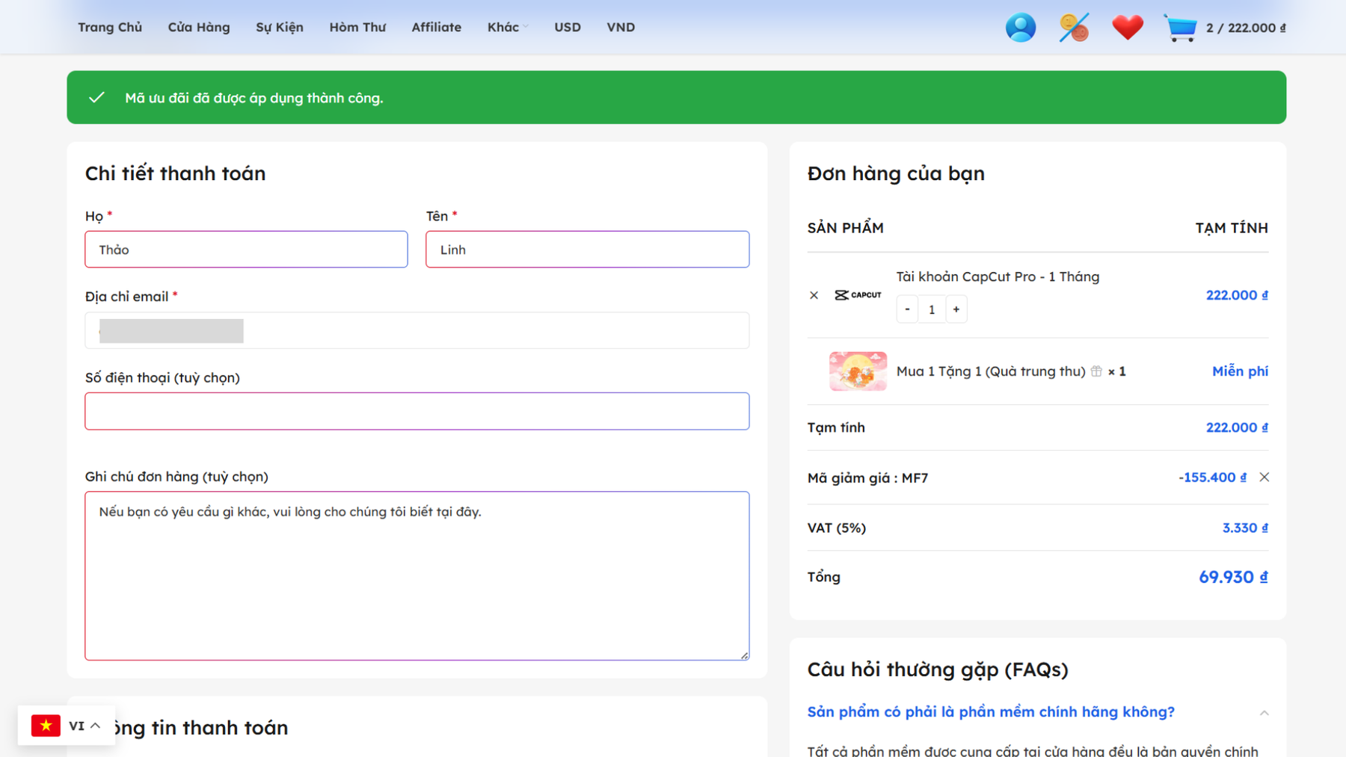Collapse the genuine software FAQ question
This screenshot has width=1346, height=757.
(1264, 712)
